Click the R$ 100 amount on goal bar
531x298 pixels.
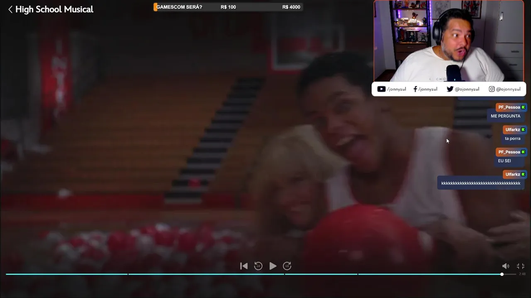228,7
